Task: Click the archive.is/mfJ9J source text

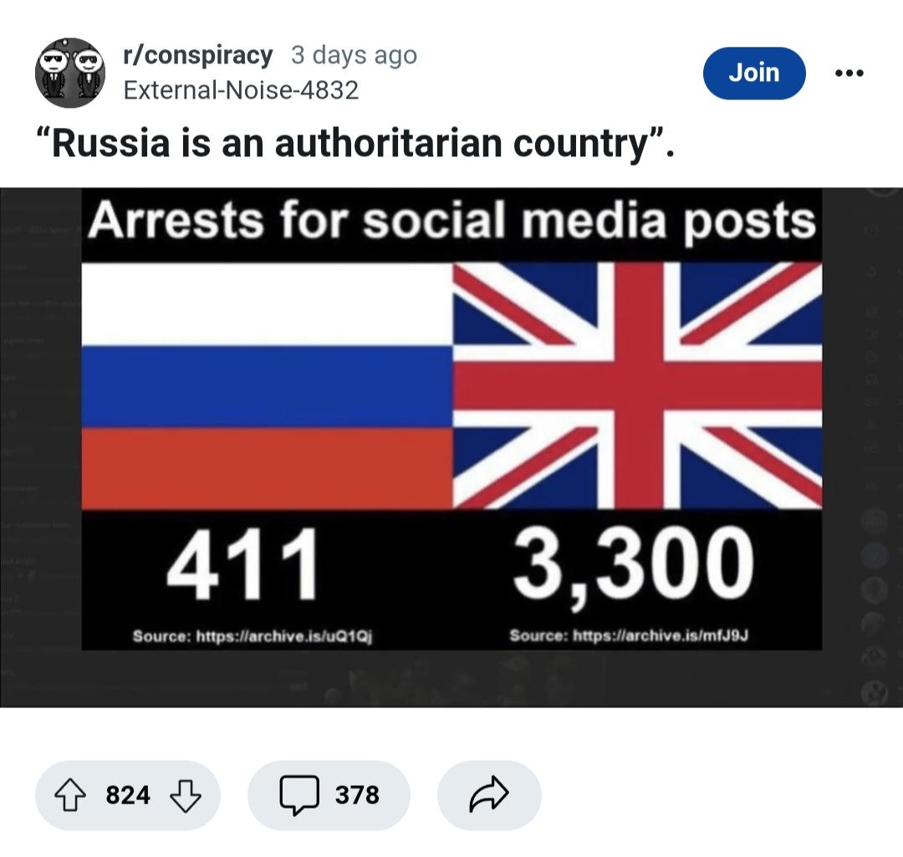Action: tap(629, 635)
